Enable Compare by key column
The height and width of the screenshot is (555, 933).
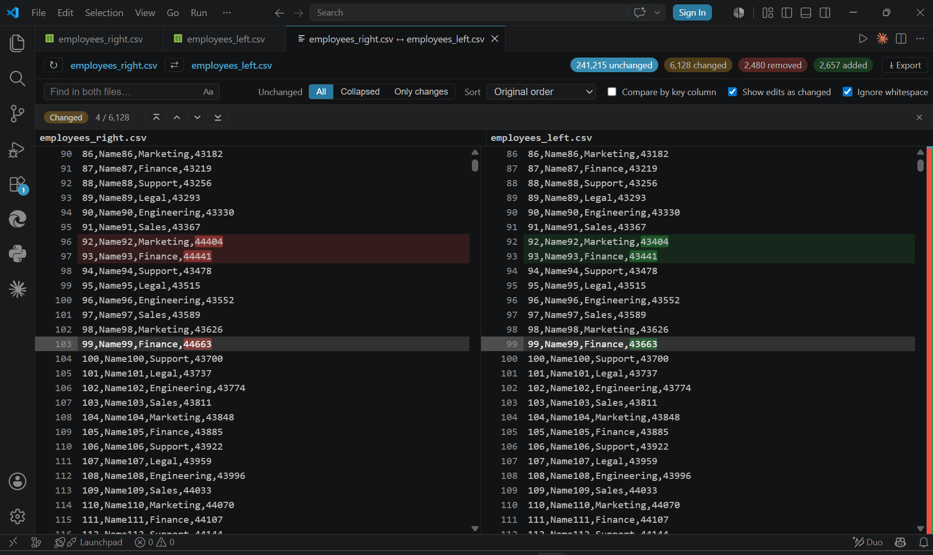coord(612,92)
